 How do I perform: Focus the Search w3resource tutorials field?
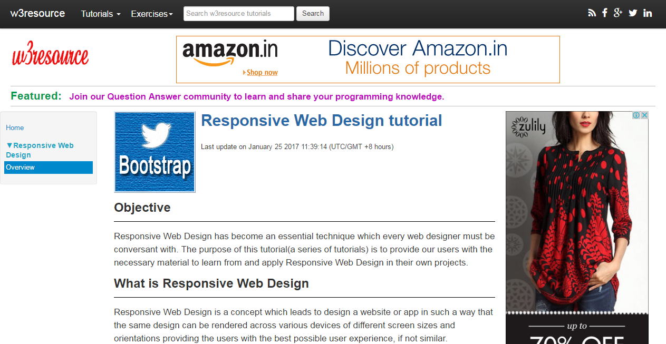pyautogui.click(x=239, y=14)
